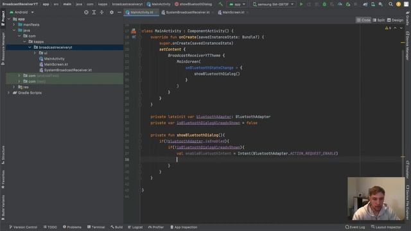Toggle Device Manager right side panel
The image size is (411, 231).
[x=408, y=46]
